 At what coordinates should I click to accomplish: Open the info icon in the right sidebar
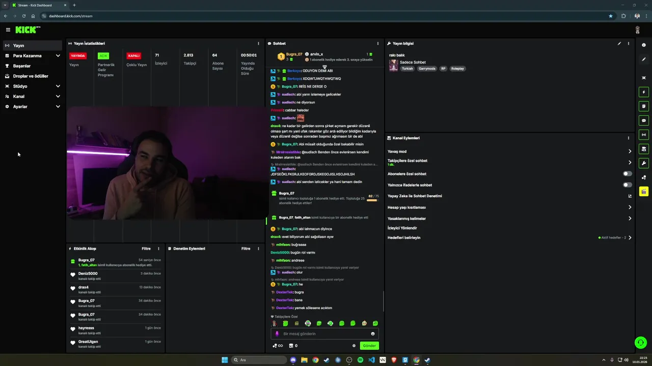click(644, 45)
